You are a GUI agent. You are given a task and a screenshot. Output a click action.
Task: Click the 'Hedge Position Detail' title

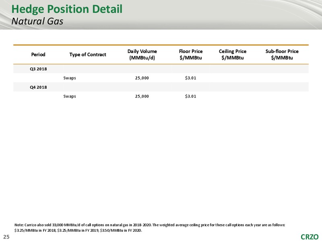click(67, 9)
